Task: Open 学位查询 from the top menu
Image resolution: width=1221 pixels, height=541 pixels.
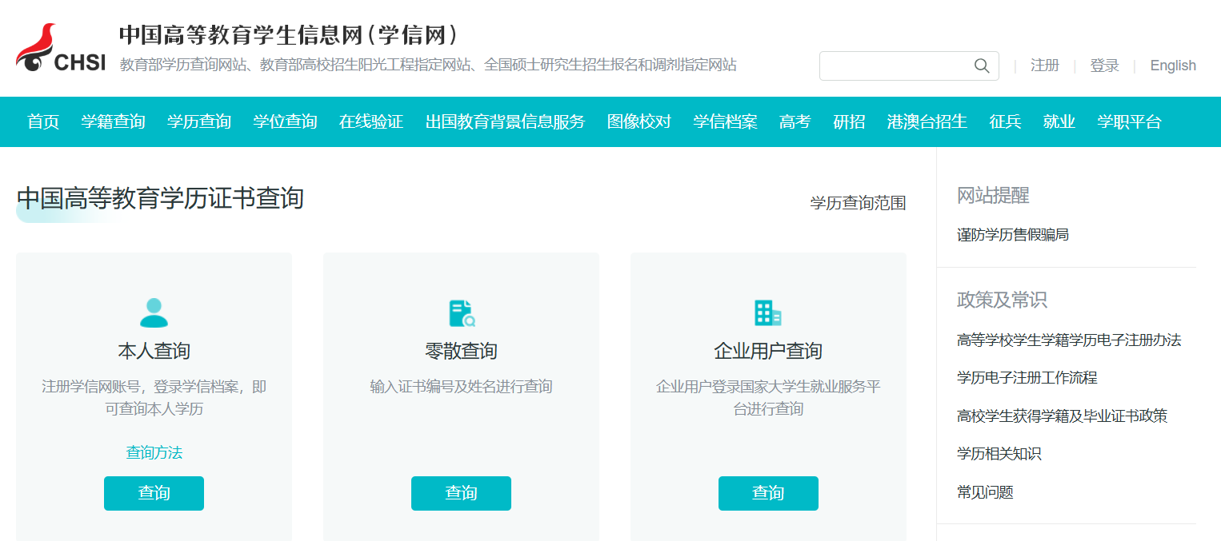Action: [285, 121]
